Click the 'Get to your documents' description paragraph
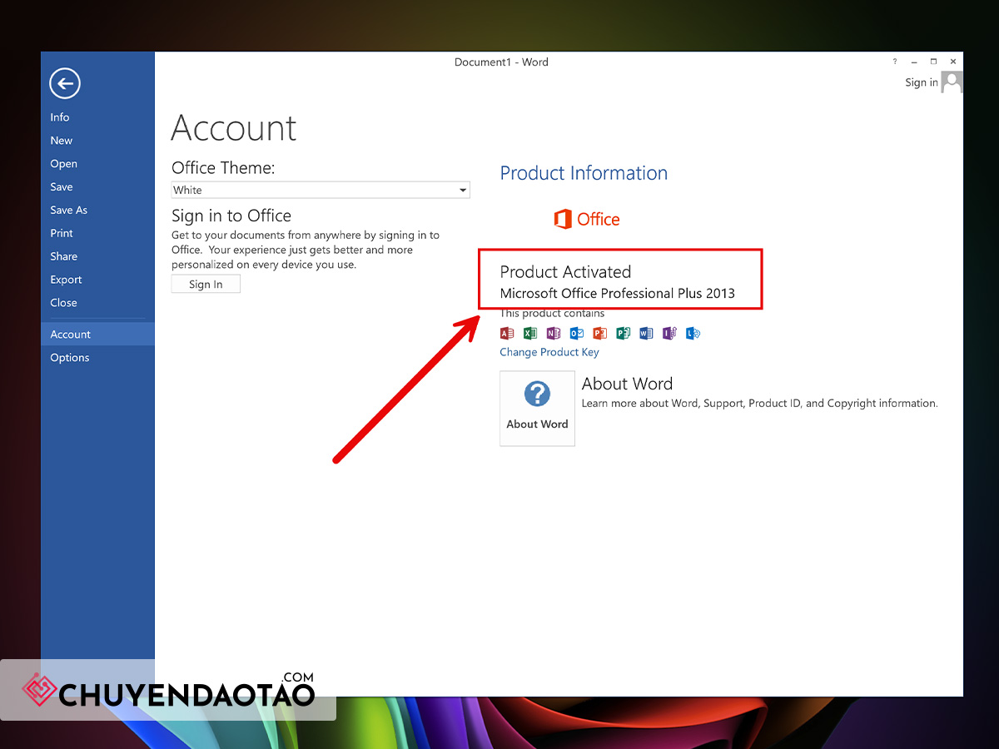 (306, 250)
